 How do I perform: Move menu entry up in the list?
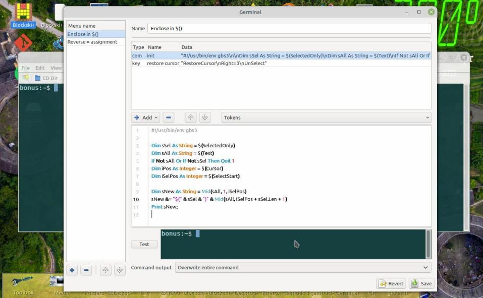[x=105, y=270]
